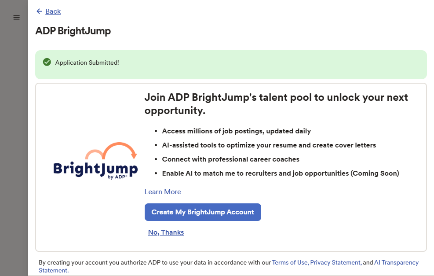The height and width of the screenshot is (276, 434).
Task: View the Privacy Statement link
Action: click(x=336, y=262)
